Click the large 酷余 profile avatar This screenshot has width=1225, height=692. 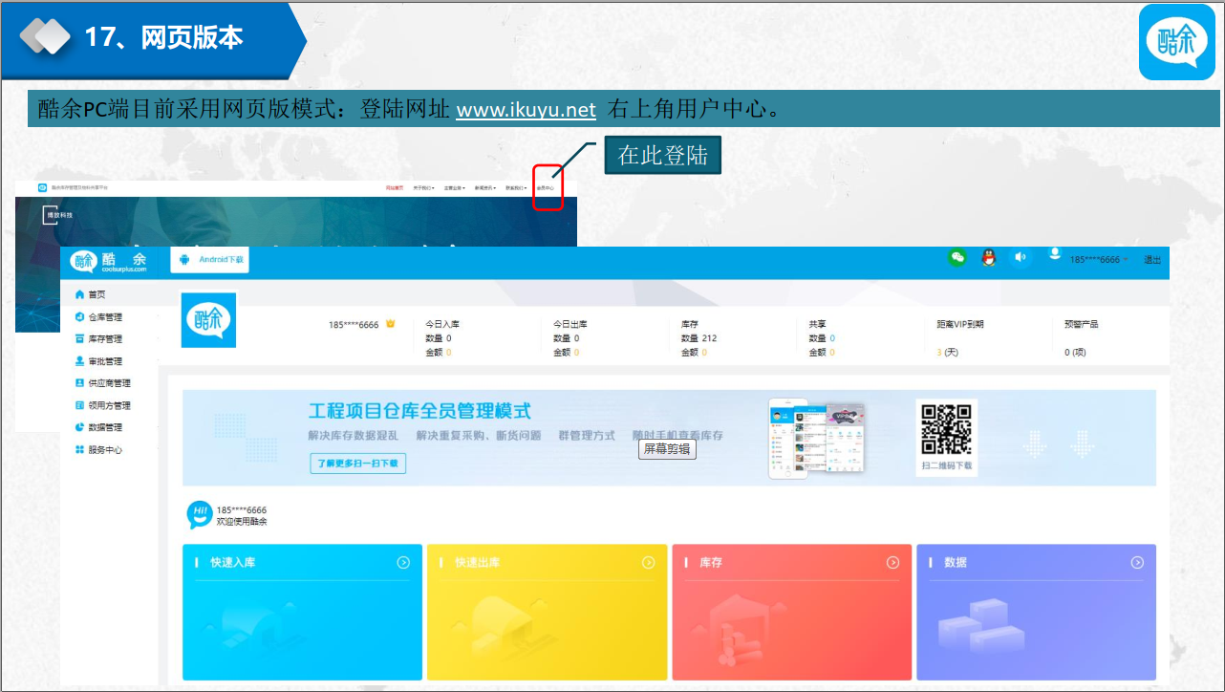tap(208, 320)
